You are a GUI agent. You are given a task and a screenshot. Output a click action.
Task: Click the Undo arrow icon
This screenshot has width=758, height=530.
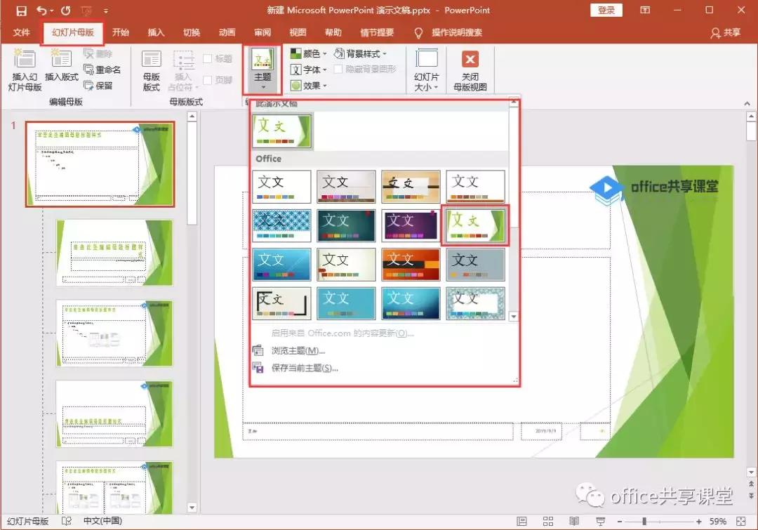click(x=42, y=11)
